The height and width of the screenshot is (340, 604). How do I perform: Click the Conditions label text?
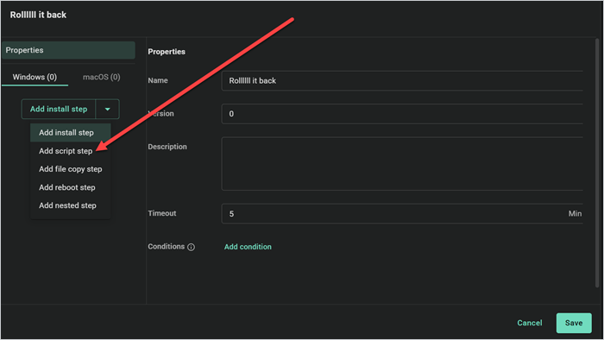point(166,247)
